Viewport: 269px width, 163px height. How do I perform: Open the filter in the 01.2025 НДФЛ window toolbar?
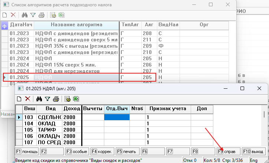(47, 99)
